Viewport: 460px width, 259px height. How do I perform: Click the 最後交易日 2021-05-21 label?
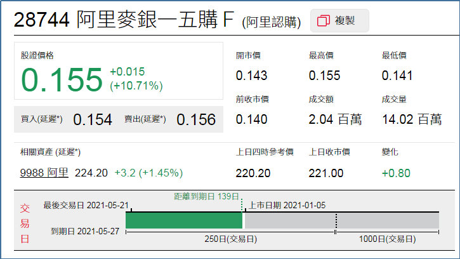pyautogui.click(x=86, y=205)
